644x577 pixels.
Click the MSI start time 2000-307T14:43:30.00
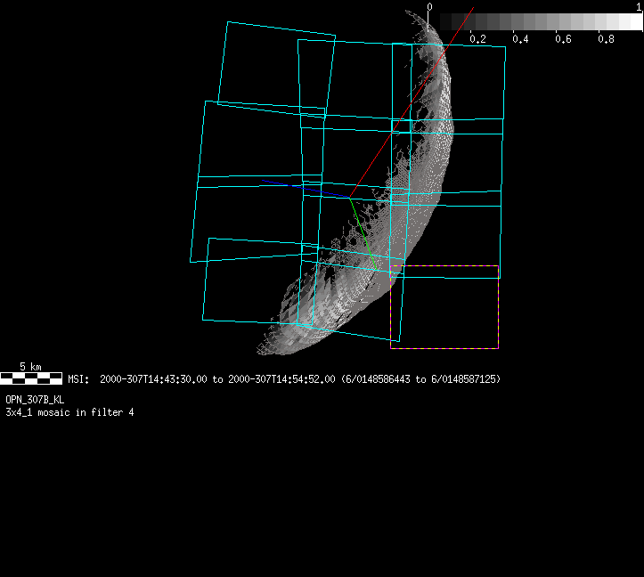(152, 379)
